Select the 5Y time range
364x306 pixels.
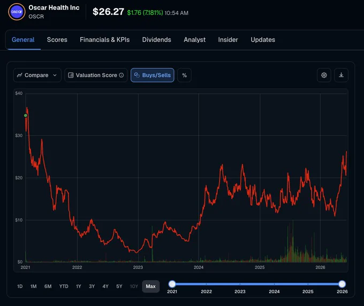coord(119,286)
